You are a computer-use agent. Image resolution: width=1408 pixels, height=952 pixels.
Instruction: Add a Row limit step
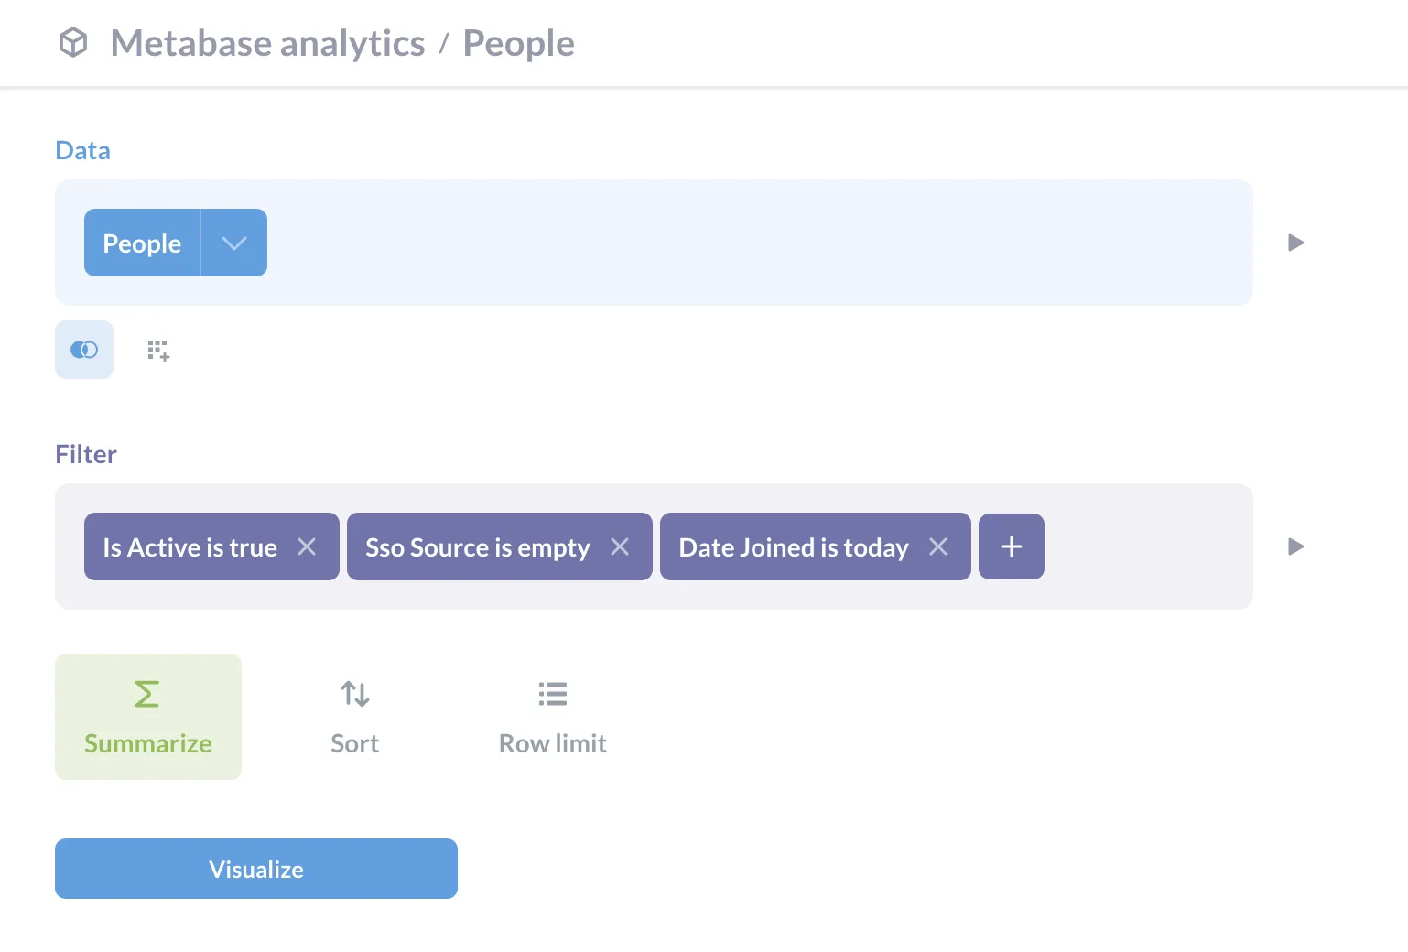pyautogui.click(x=552, y=717)
